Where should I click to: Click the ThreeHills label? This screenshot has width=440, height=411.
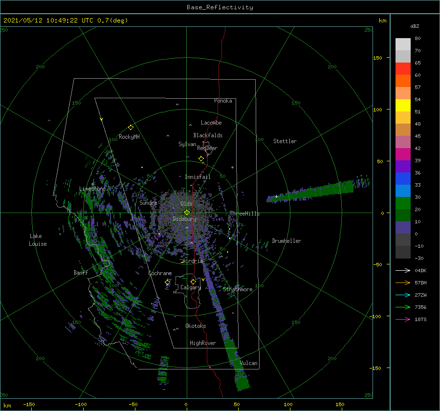click(245, 214)
